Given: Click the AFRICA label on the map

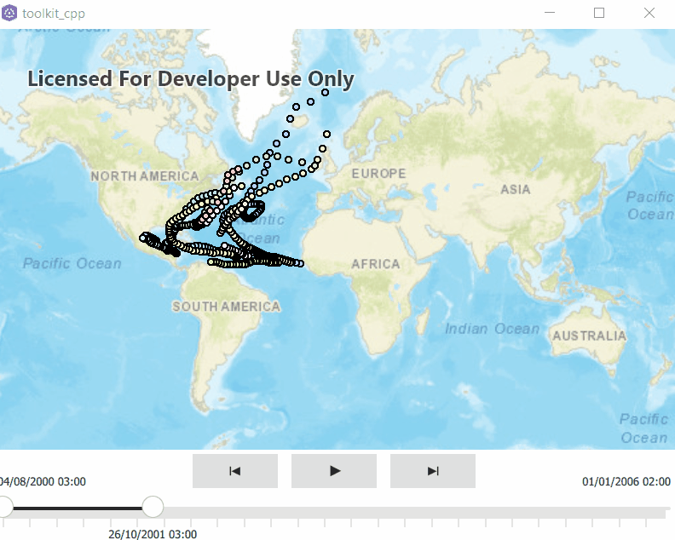Looking at the screenshot, I should (x=376, y=264).
